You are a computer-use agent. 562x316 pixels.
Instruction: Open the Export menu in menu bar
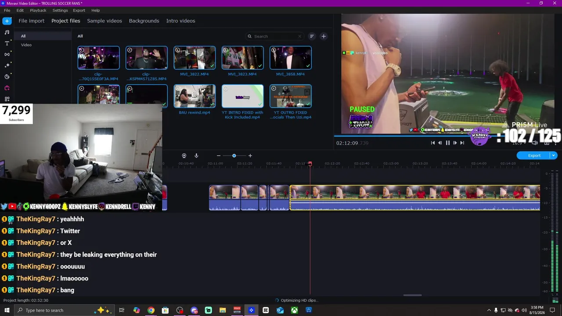pyautogui.click(x=79, y=10)
